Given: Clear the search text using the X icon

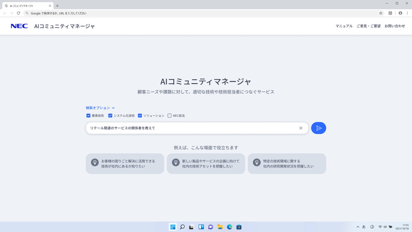Looking at the screenshot, I should point(301,128).
